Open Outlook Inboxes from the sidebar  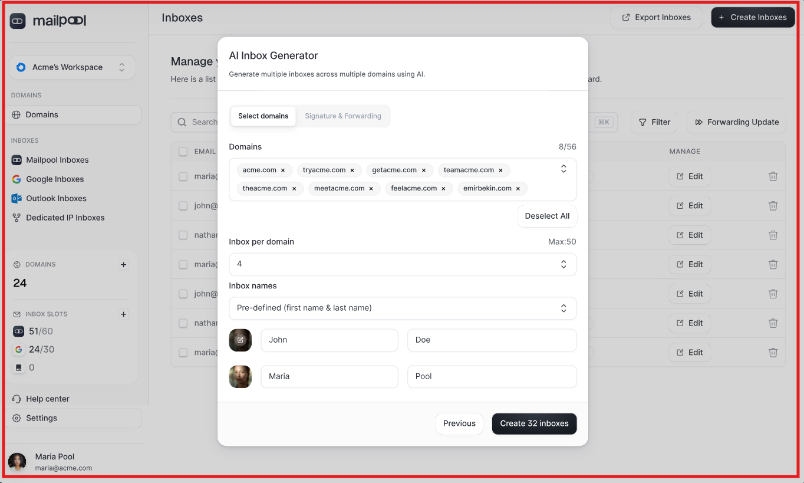55,198
